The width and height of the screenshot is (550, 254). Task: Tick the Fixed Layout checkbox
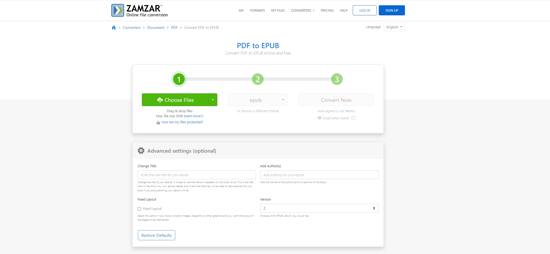tap(139, 209)
